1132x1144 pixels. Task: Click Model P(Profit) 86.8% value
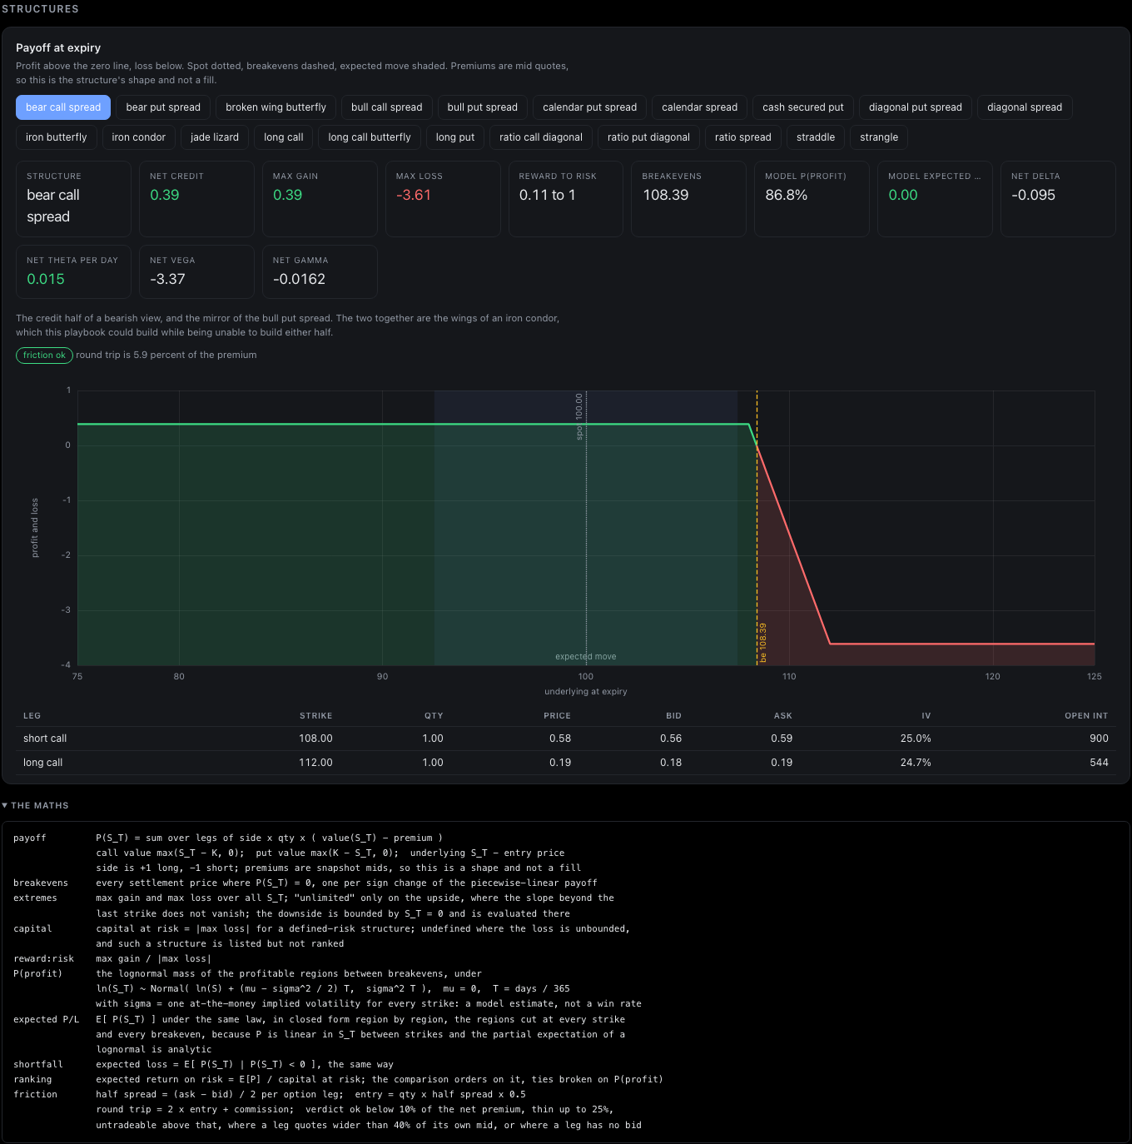pyautogui.click(x=786, y=195)
